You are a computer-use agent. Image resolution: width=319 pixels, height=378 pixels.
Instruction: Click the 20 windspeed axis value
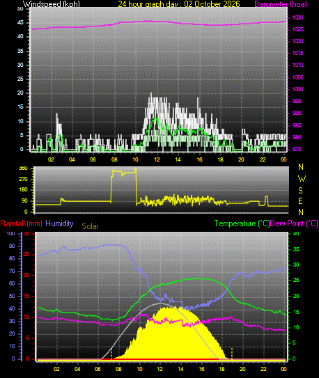pos(20,93)
